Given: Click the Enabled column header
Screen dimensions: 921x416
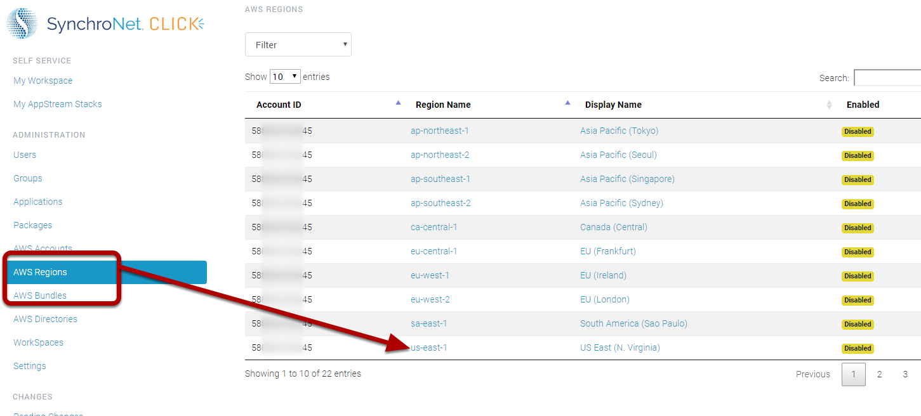Looking at the screenshot, I should pos(863,105).
